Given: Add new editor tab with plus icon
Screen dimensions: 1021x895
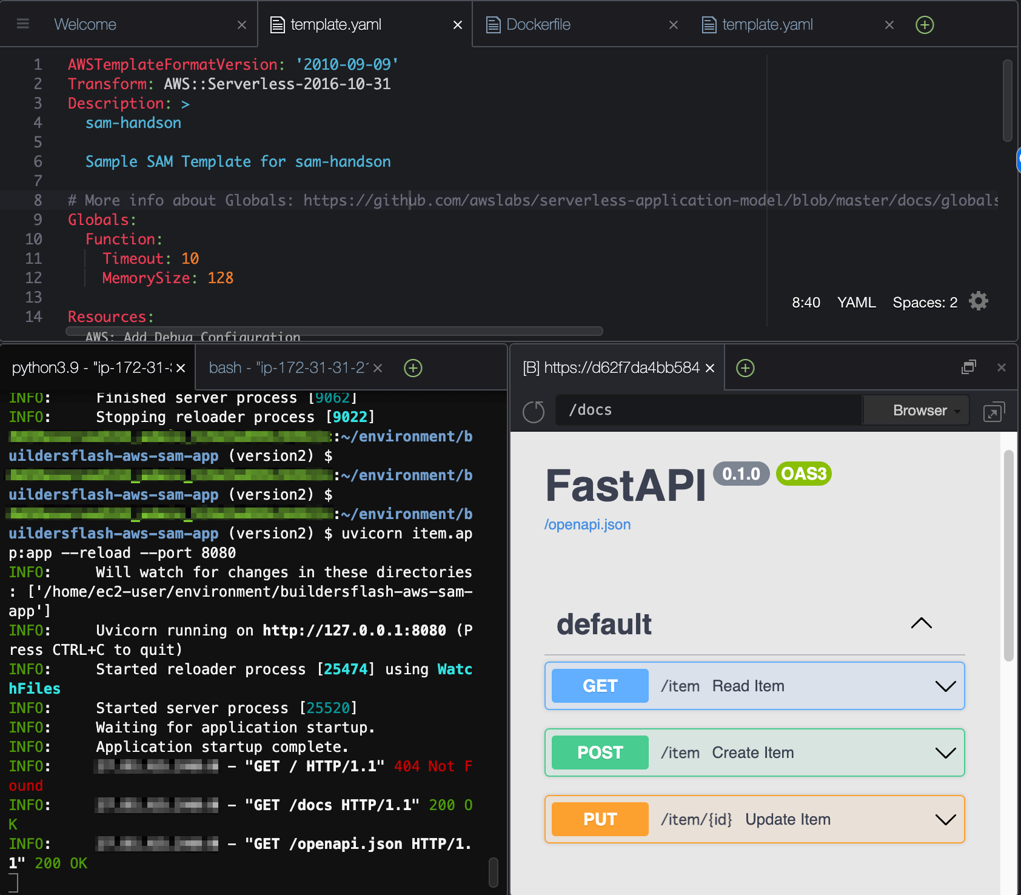Looking at the screenshot, I should coord(925,25).
